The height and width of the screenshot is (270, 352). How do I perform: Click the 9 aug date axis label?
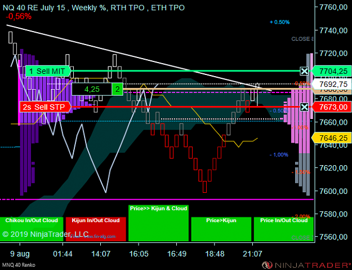(x=20, y=254)
